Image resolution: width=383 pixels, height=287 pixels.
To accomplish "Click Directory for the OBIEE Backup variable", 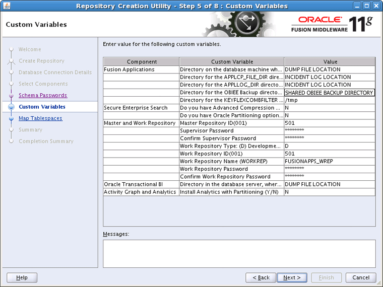I will [231, 93].
